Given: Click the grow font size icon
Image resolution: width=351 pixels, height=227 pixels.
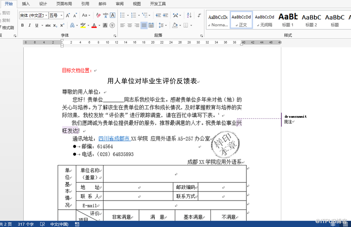Looking at the screenshot, I should pos(68,15).
